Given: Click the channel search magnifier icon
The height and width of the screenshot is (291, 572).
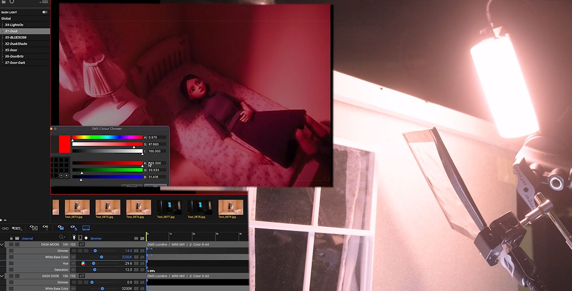Looking at the screenshot, I should tap(61, 238).
